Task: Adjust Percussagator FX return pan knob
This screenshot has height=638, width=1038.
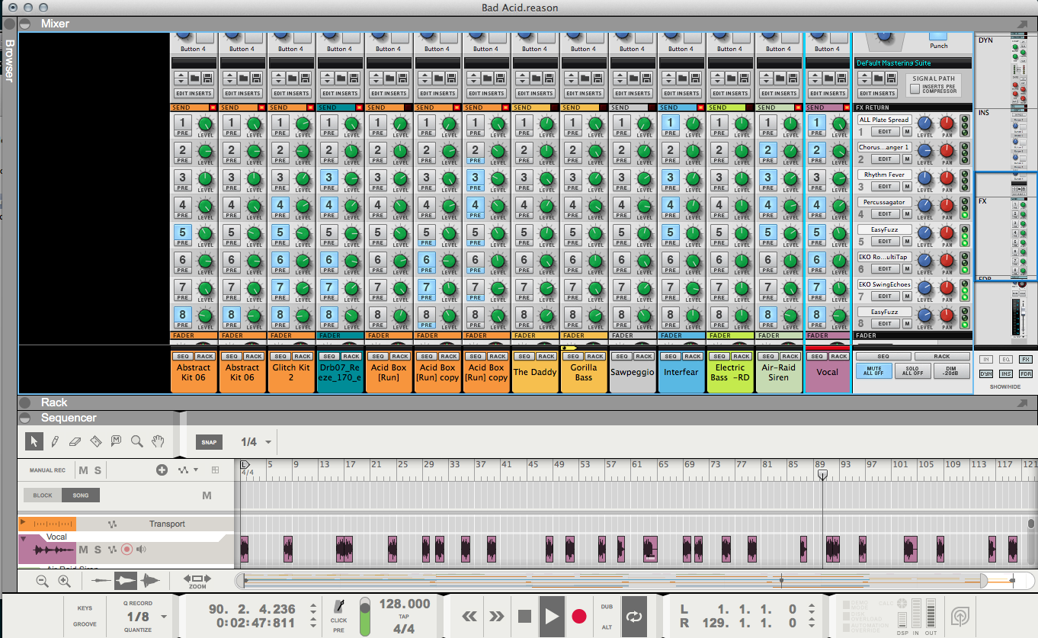Action: click(947, 205)
